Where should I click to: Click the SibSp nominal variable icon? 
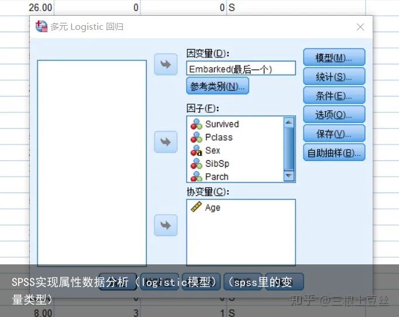196,164
